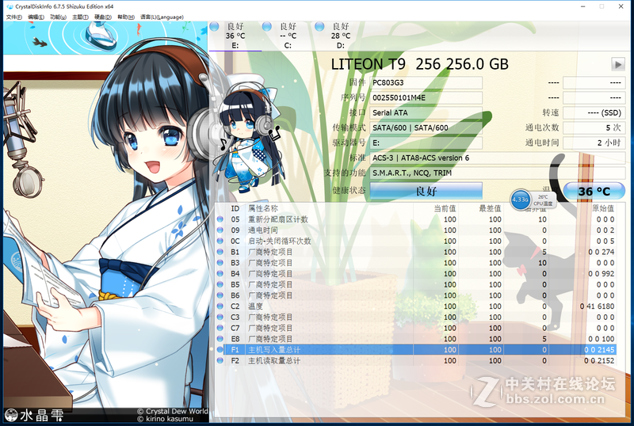Click the firmware field PC803G3
The image size is (634, 426).
pos(426,82)
